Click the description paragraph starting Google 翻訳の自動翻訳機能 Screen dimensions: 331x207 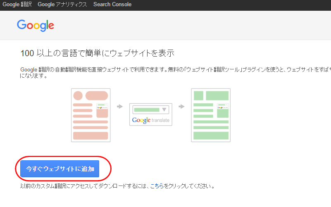pyautogui.click(x=175, y=73)
